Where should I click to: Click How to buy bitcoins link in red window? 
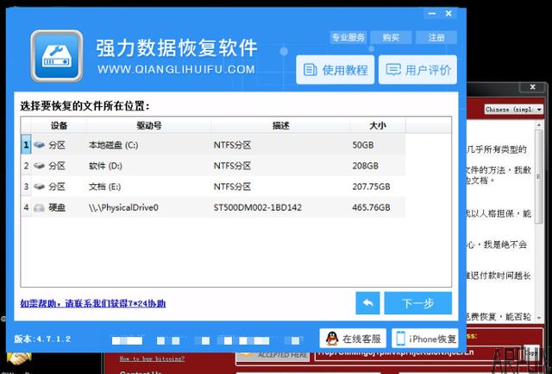click(x=152, y=358)
